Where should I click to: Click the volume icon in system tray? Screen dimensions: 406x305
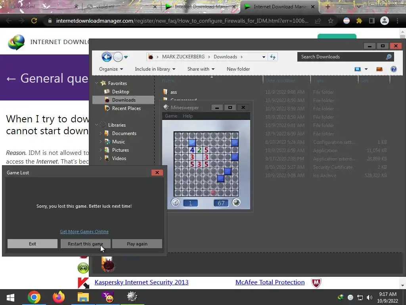pyautogui.click(x=370, y=297)
